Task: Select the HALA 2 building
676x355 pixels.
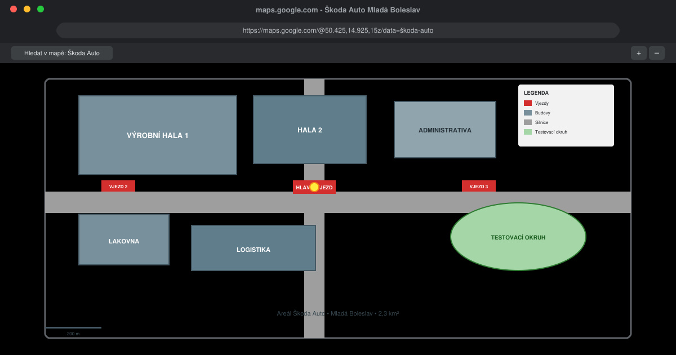Action: click(310, 130)
